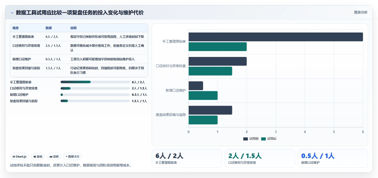Click the dark 试用前 bar for 新增口径维护

tap(196, 86)
